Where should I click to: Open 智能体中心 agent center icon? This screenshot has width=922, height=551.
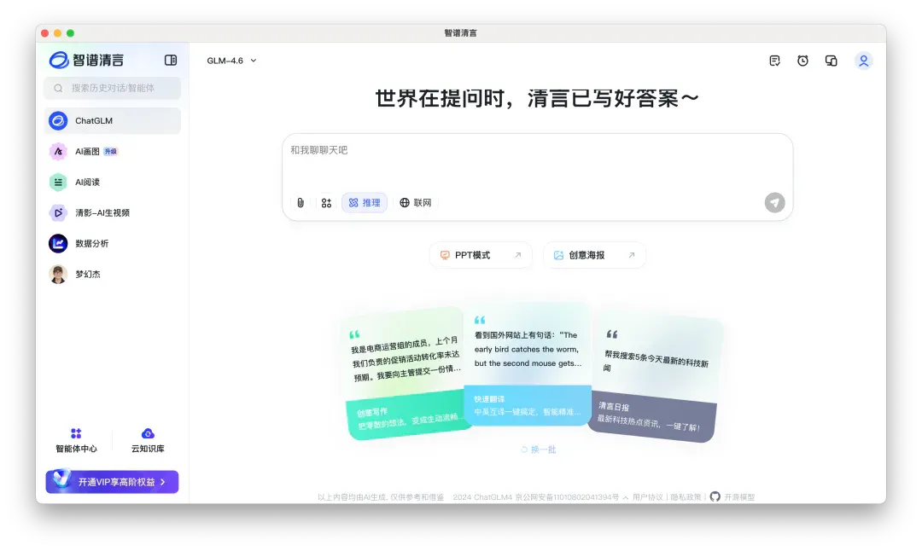tap(76, 433)
